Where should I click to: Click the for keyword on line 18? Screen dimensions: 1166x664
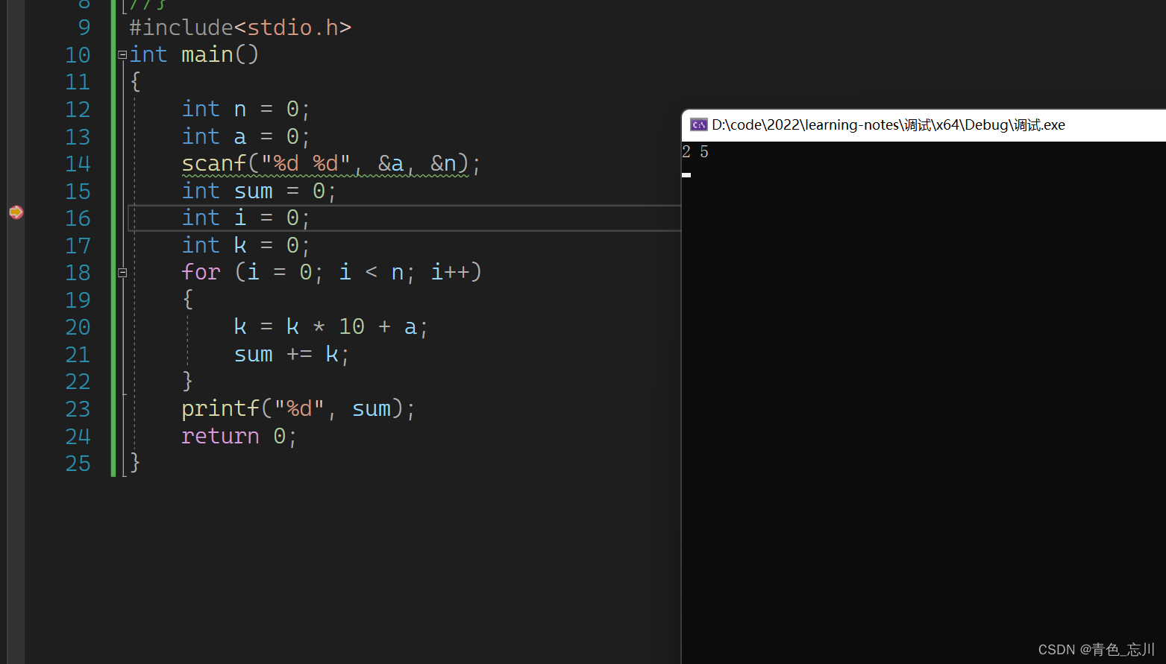[x=201, y=273]
